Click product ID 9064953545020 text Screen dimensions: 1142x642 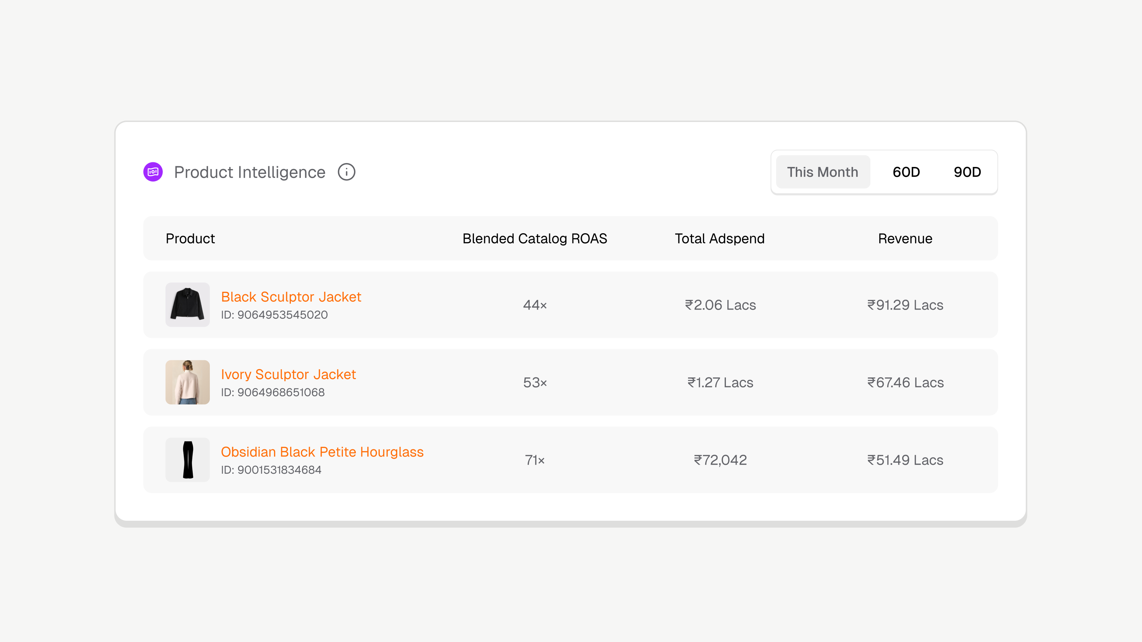(x=274, y=315)
